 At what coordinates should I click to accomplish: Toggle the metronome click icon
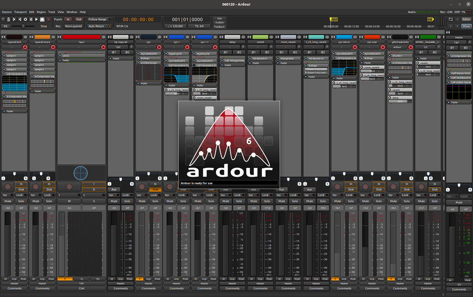coord(8,20)
